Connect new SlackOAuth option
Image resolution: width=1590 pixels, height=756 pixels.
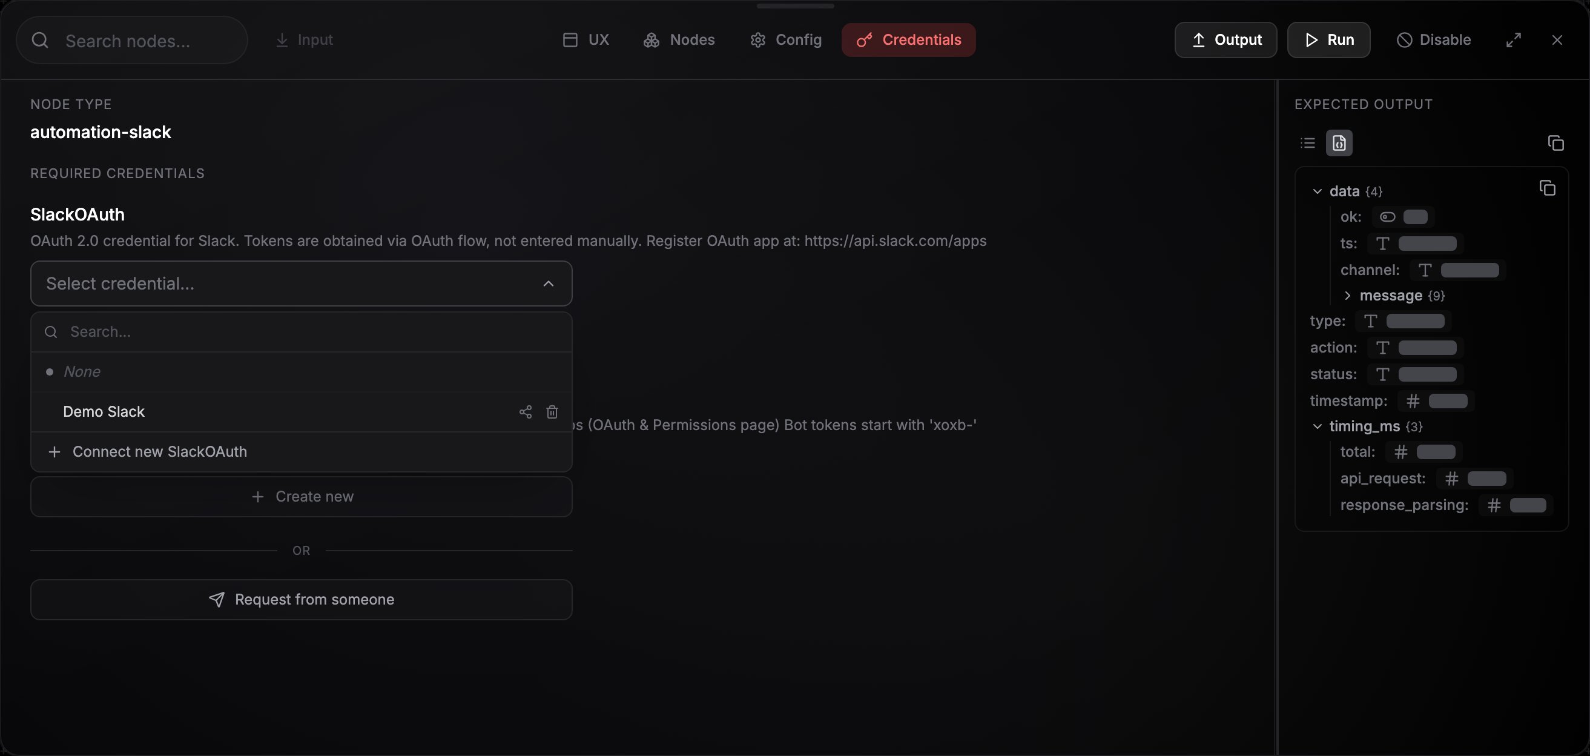[x=301, y=451]
